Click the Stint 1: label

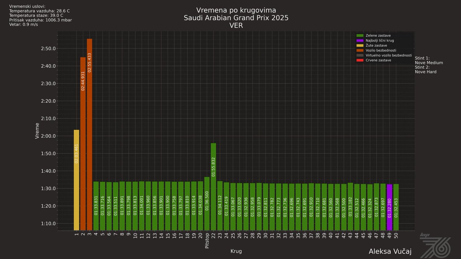pyautogui.click(x=422, y=58)
